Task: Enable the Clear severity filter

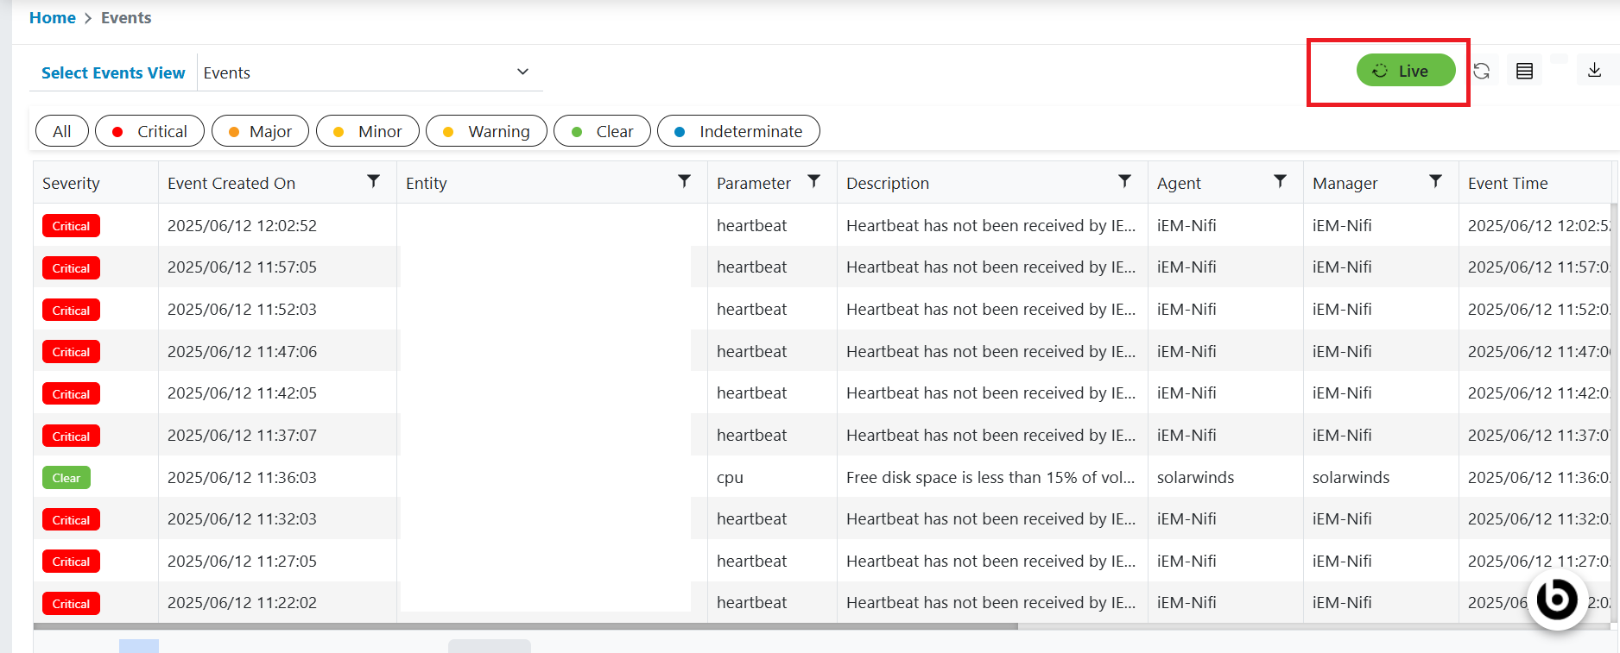Action: 602,131
